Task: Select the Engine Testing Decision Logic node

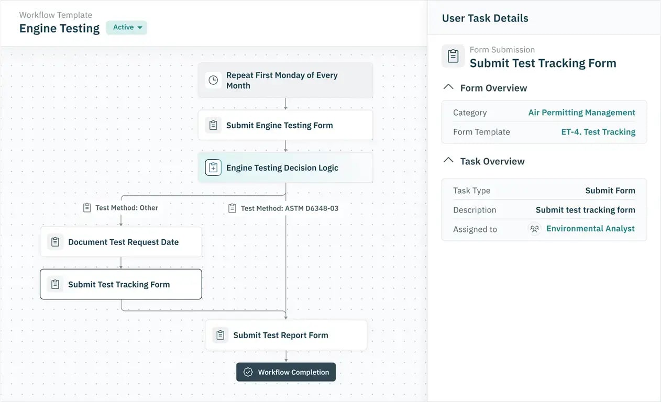Action: (x=285, y=167)
